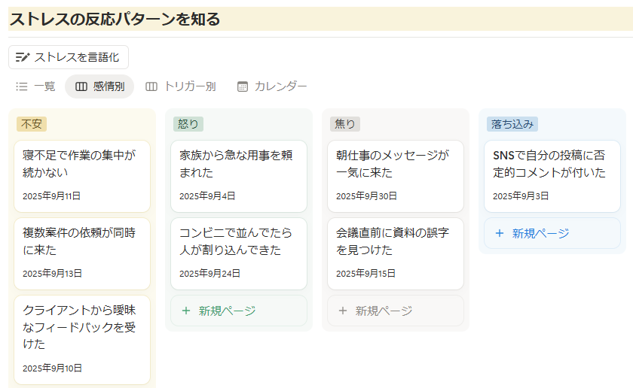Click the page title ストレスの反応パターンを知る
Screen dimensions: 633x388
click(x=115, y=20)
